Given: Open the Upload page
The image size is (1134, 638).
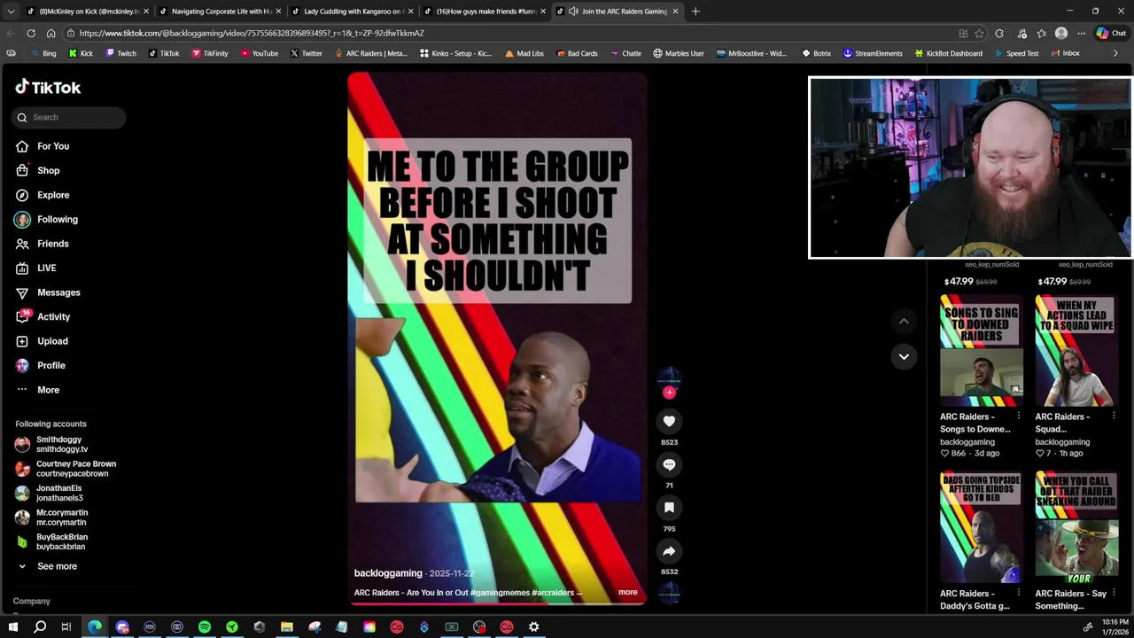Looking at the screenshot, I should point(52,341).
